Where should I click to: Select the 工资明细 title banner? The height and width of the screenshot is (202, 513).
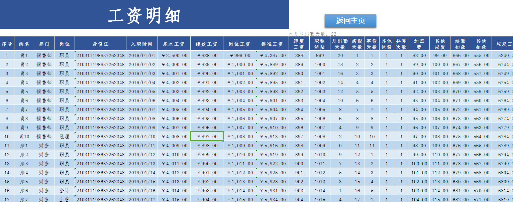click(x=144, y=15)
